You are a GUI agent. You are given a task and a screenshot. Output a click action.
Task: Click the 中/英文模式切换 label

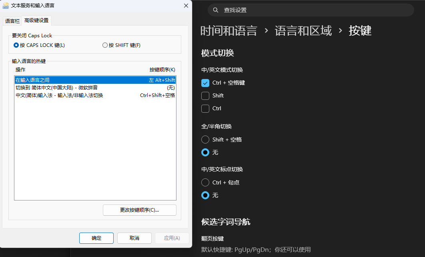pos(222,70)
